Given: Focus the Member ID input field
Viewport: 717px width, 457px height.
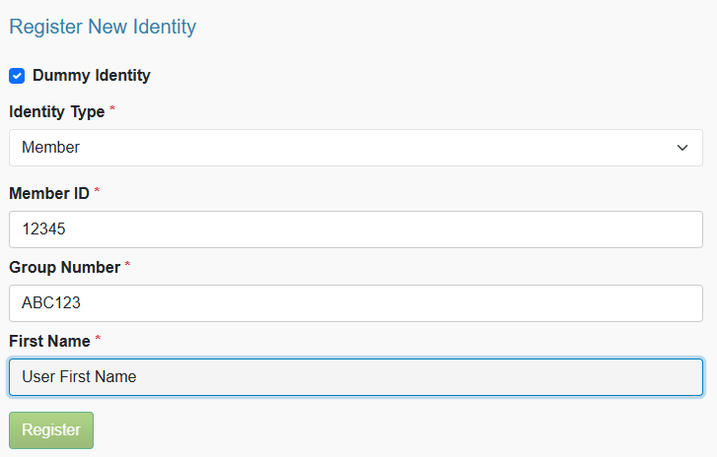Looking at the screenshot, I should [x=355, y=229].
